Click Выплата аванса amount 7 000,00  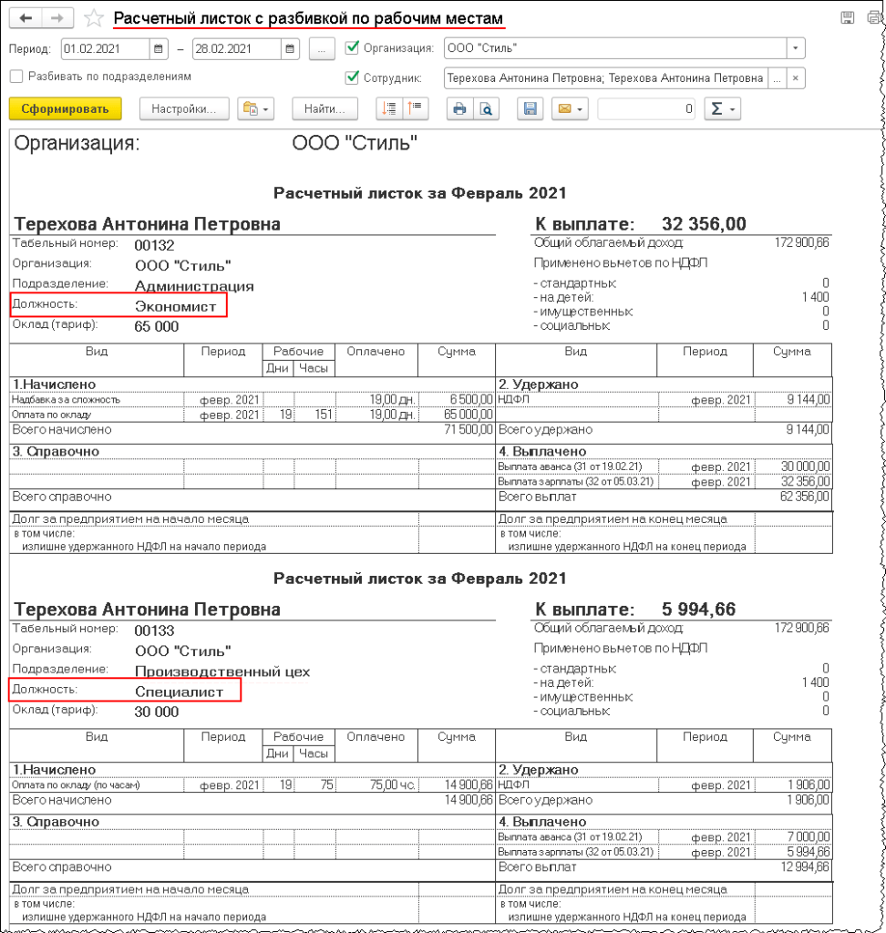click(x=808, y=837)
